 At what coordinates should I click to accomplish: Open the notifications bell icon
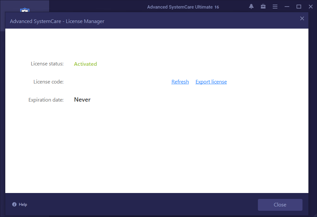point(251,7)
